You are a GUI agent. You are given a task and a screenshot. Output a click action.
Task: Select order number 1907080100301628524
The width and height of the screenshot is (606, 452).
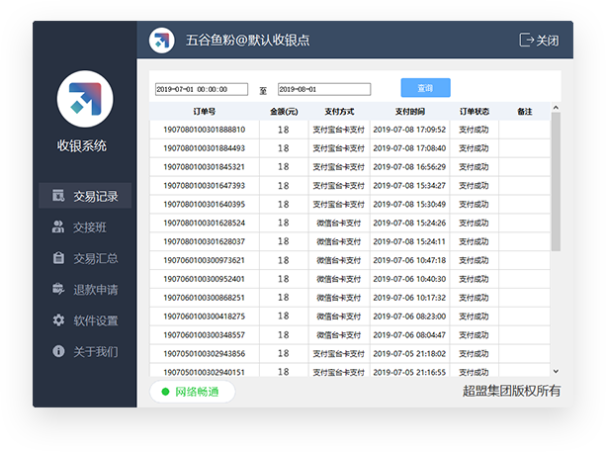click(204, 223)
